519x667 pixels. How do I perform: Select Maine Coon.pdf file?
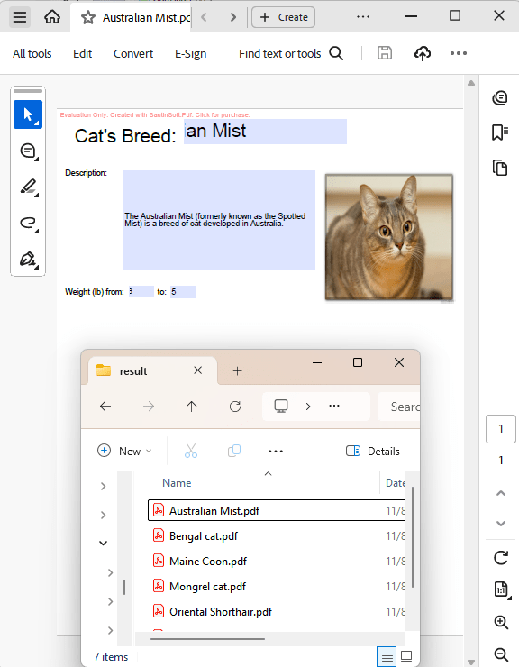click(x=276, y=561)
